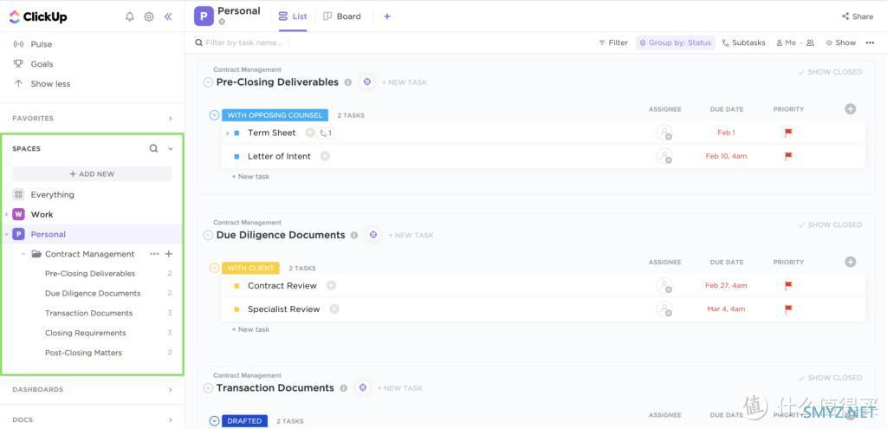The height and width of the screenshot is (429, 887).
Task: Open Due Diligence Documents list settings icon
Action: click(x=372, y=235)
